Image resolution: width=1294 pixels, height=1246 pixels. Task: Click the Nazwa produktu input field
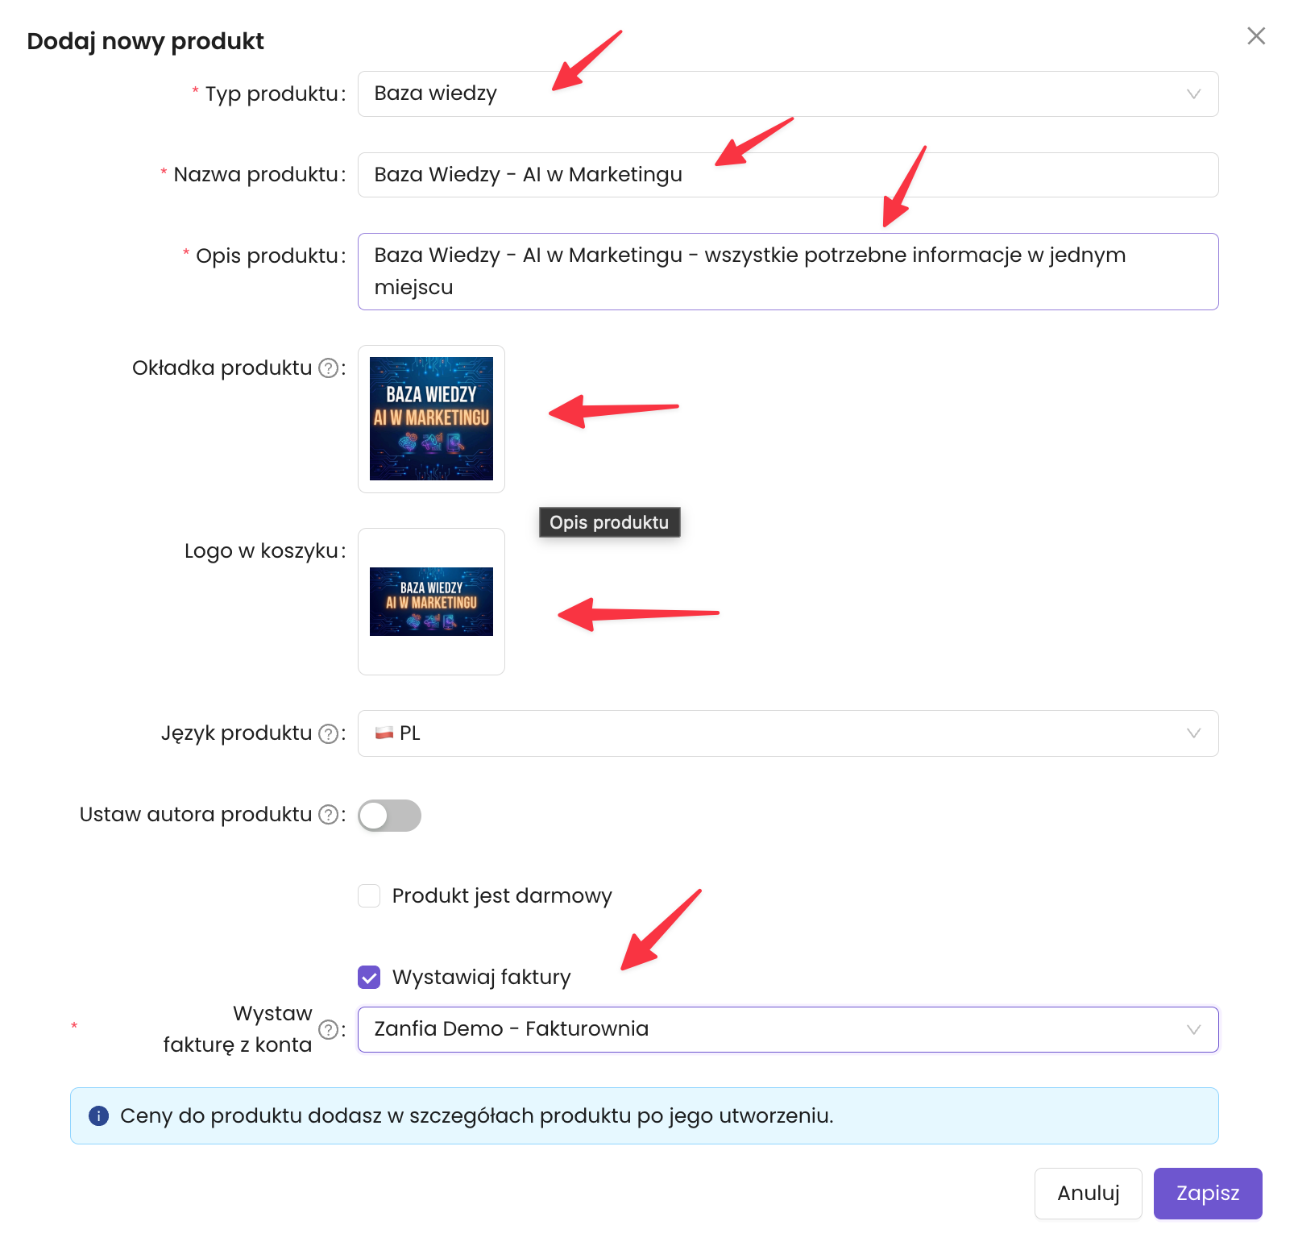(787, 175)
